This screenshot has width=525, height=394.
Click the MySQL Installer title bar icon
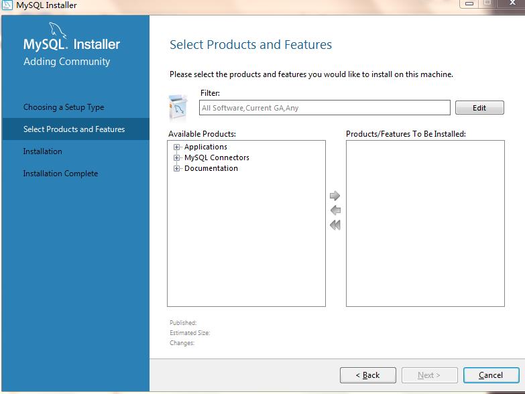point(7,5)
